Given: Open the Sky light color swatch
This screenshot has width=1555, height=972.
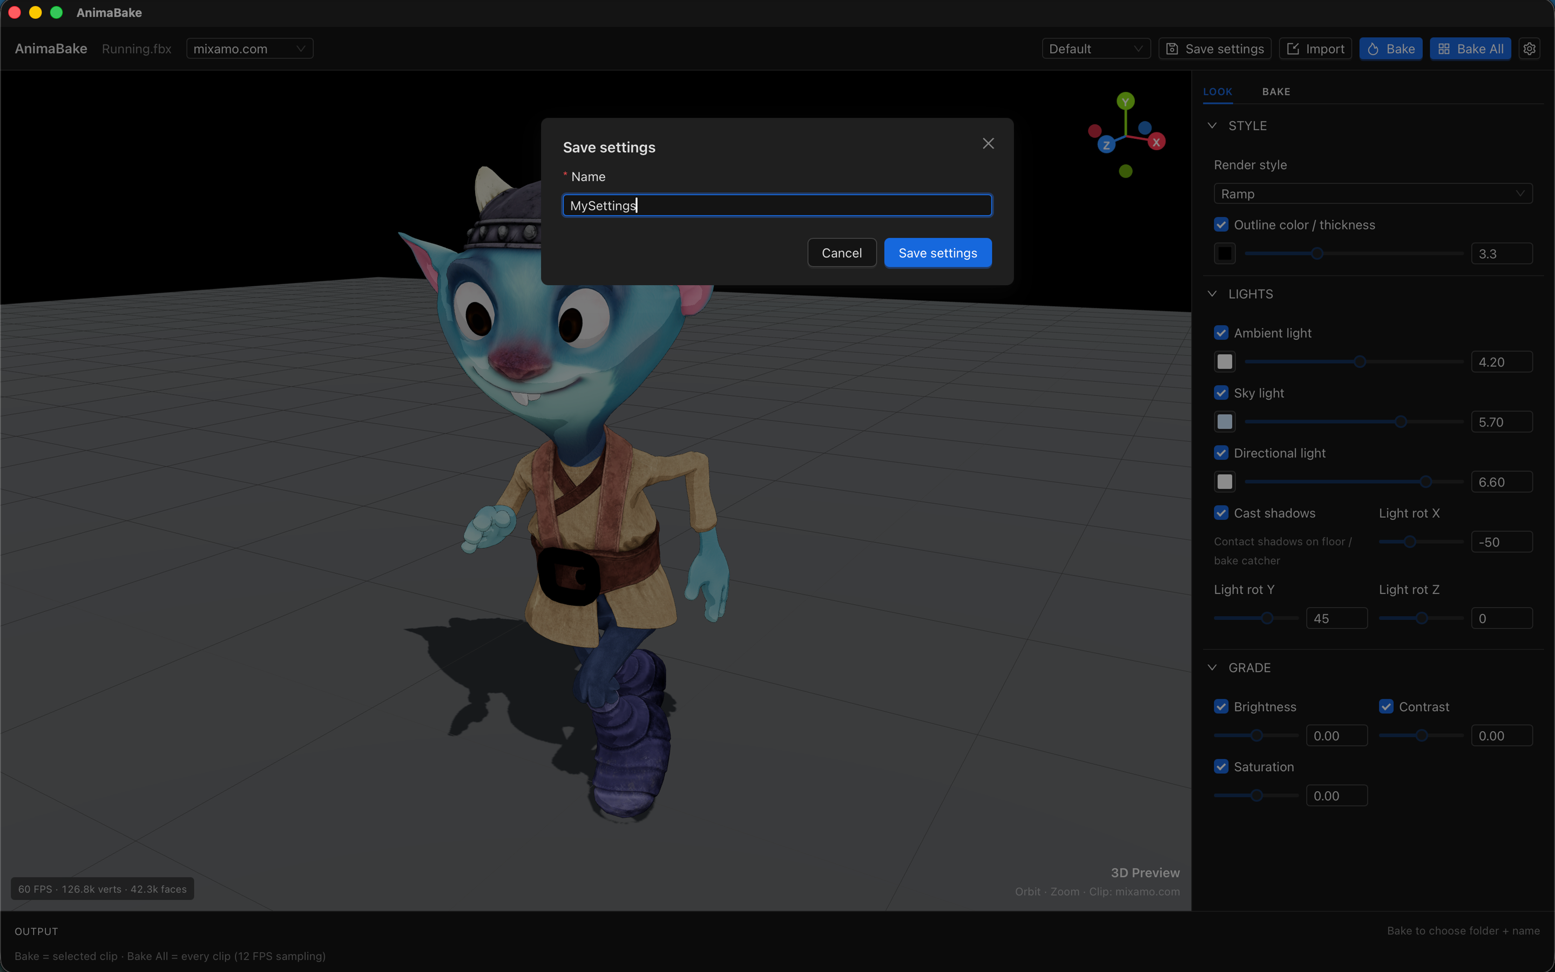Looking at the screenshot, I should click(1225, 422).
